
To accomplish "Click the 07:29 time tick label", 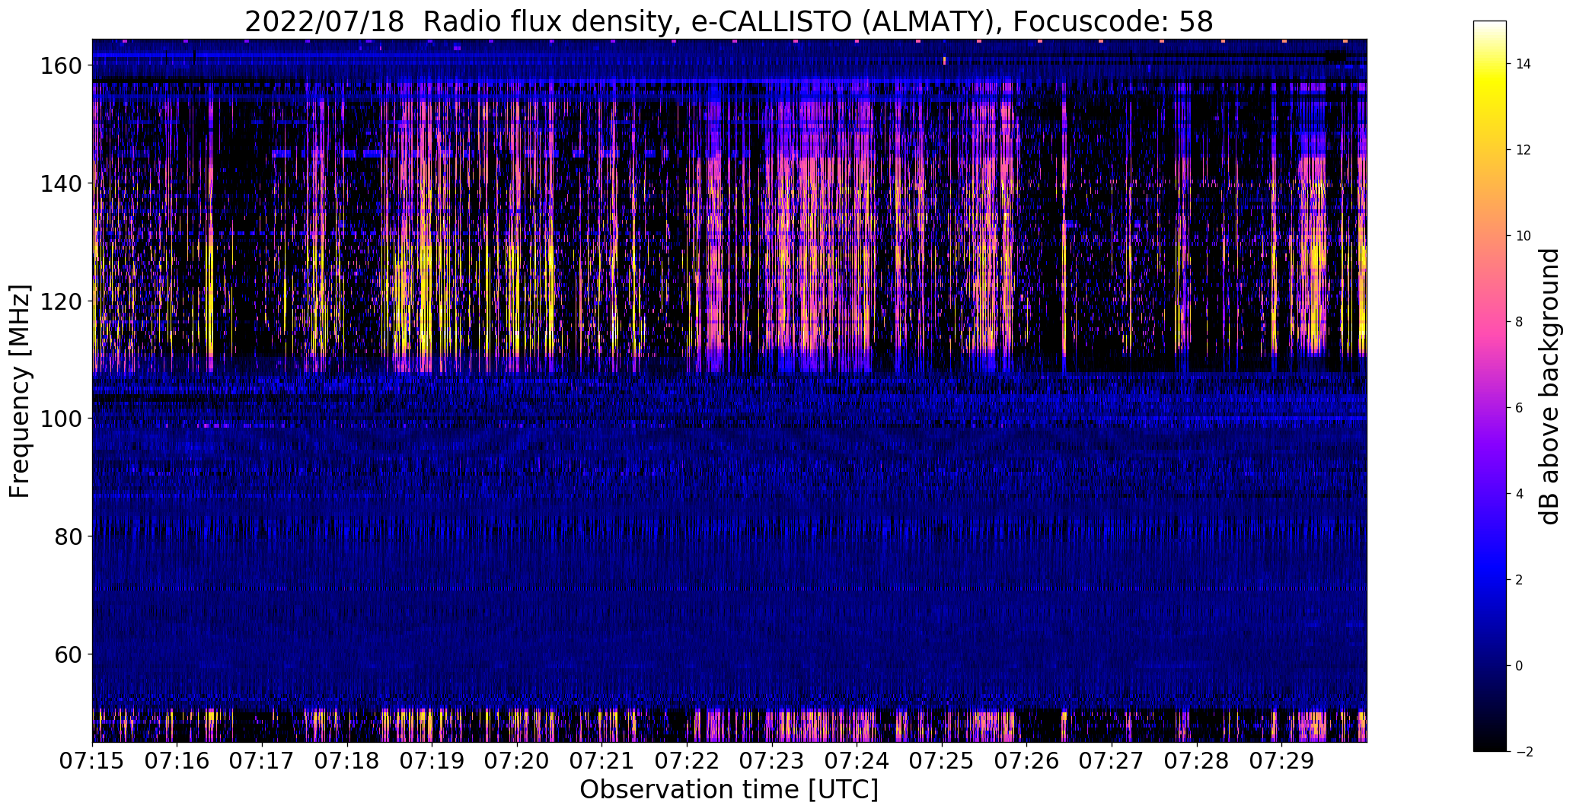I will point(1281,761).
